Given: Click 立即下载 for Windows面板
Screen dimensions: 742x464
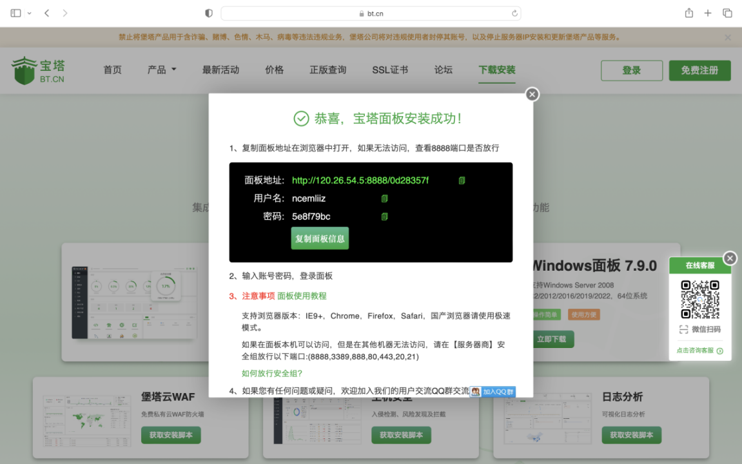Looking at the screenshot, I should coord(552,339).
